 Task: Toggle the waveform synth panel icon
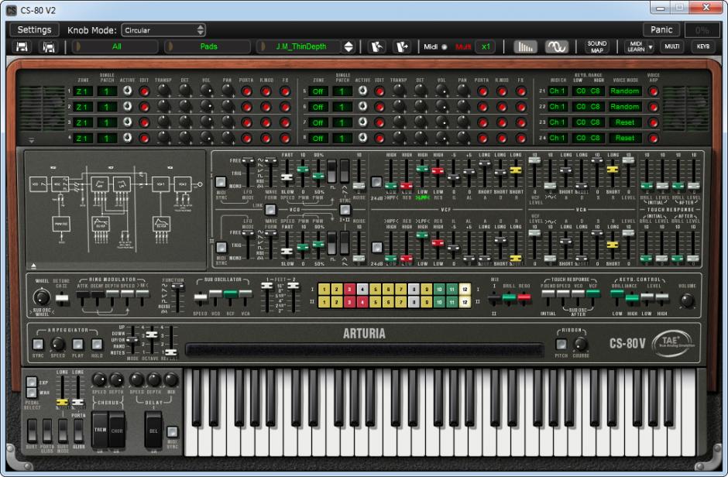tap(556, 46)
